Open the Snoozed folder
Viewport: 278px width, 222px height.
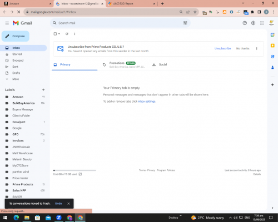click(18, 60)
